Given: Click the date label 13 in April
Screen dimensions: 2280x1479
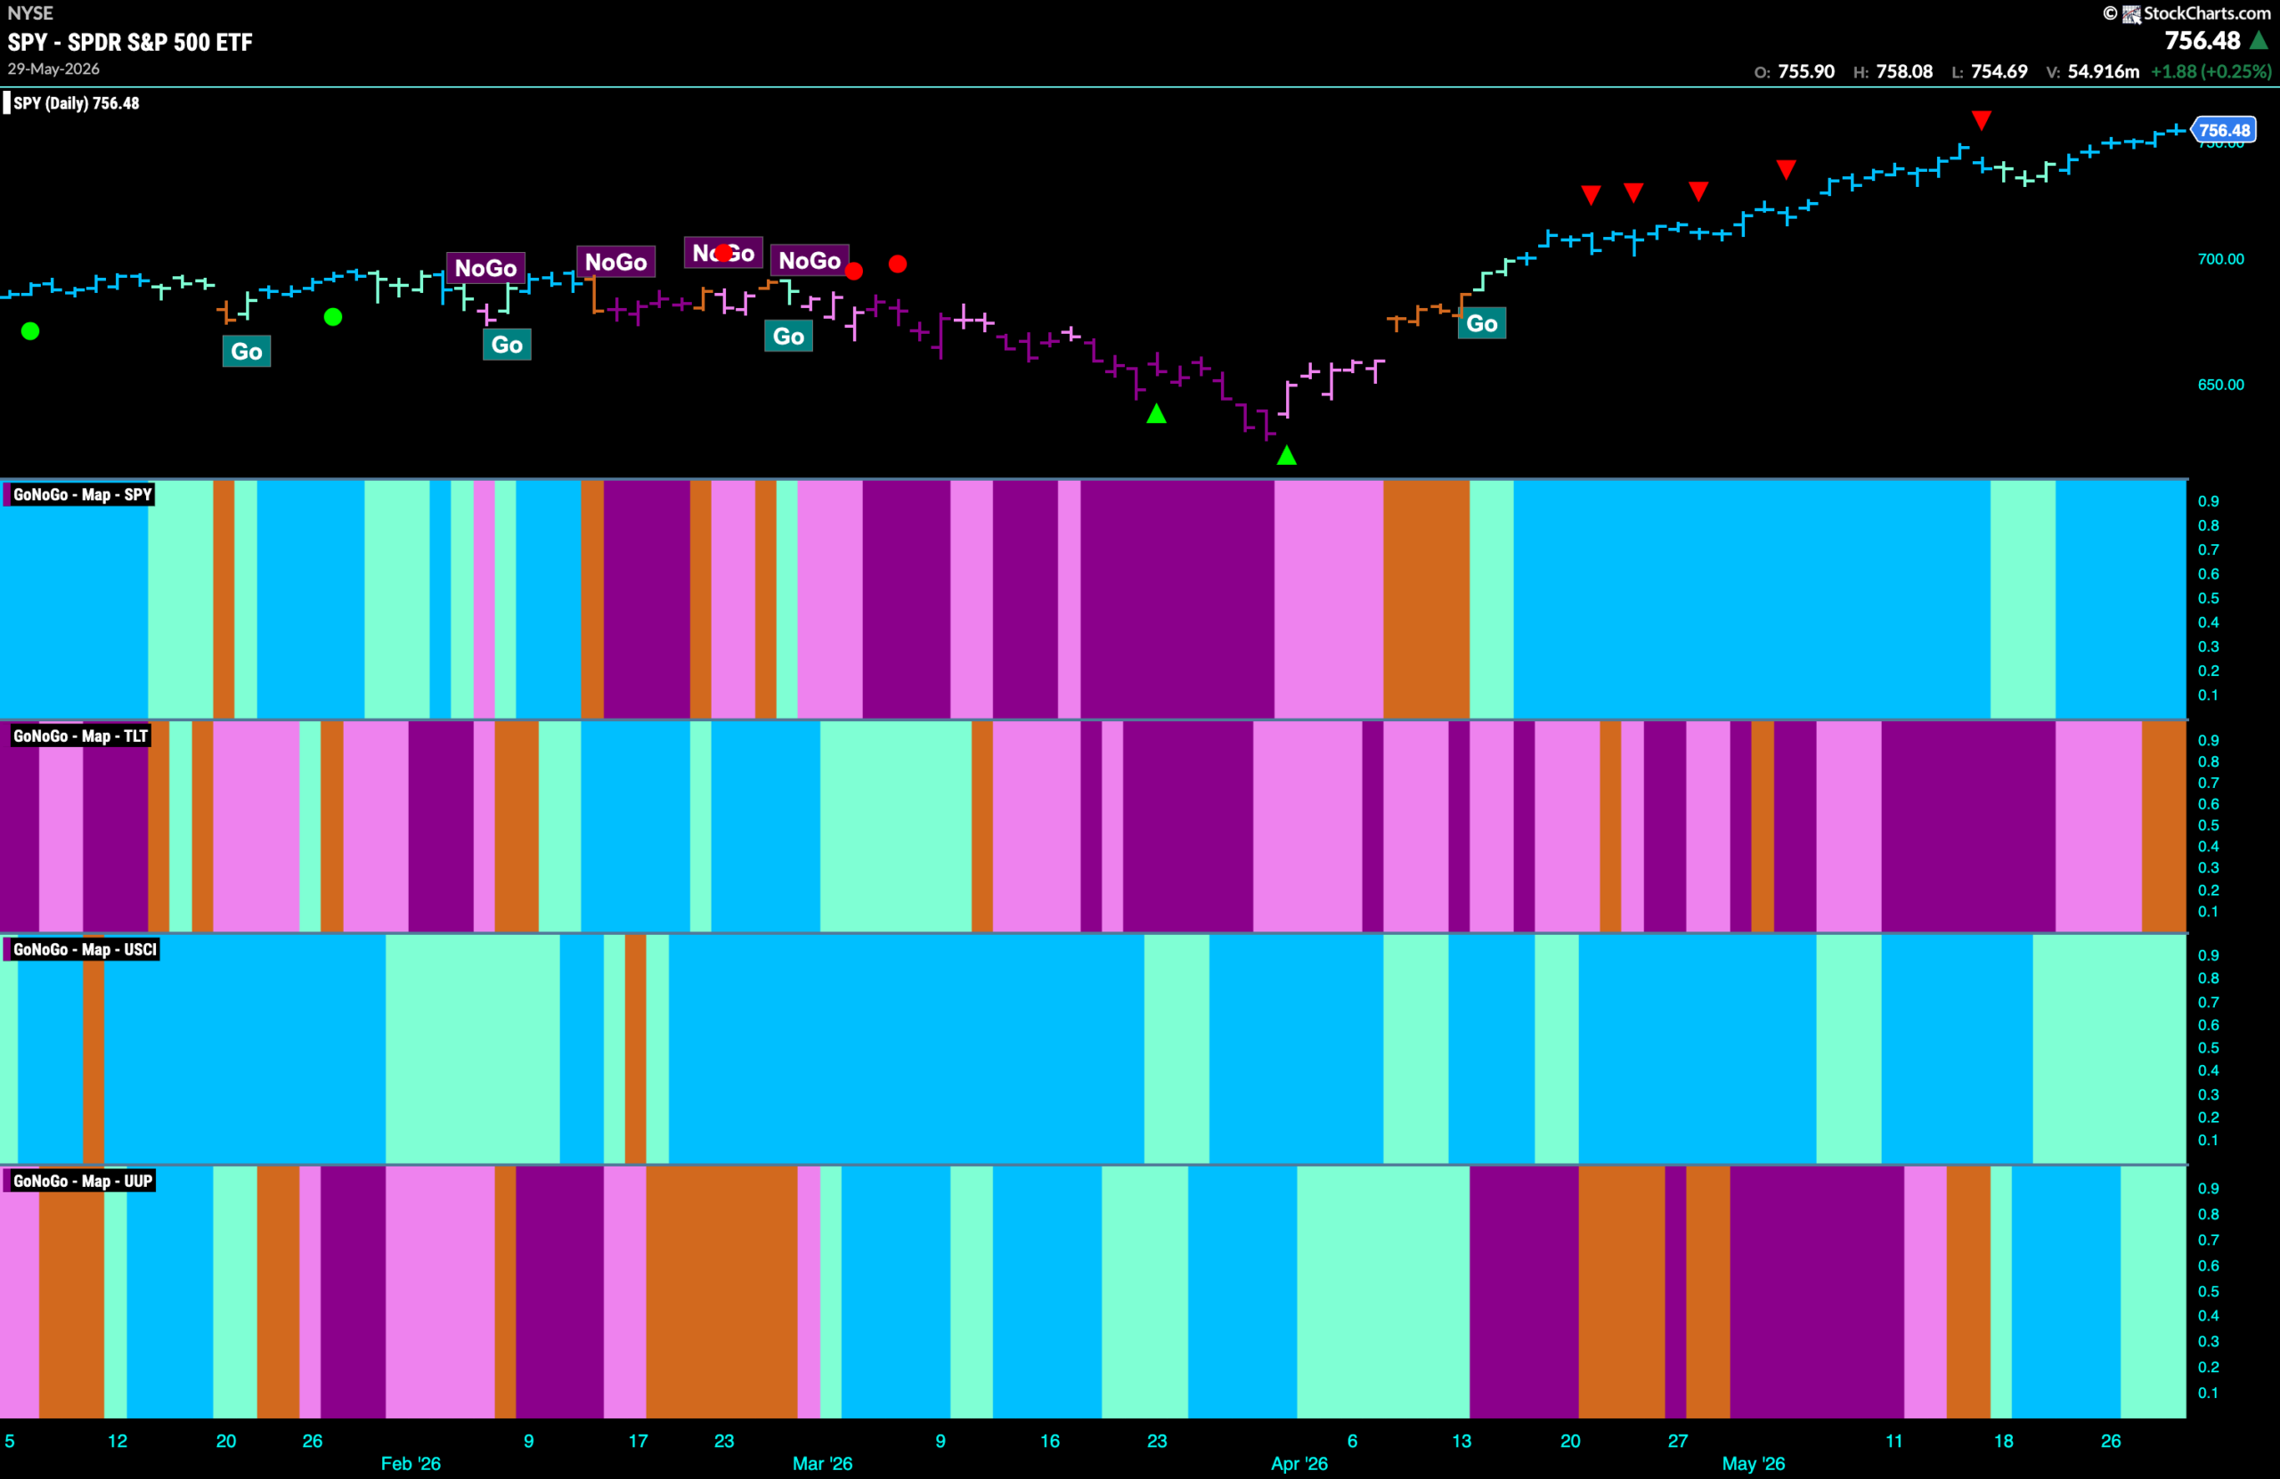Looking at the screenshot, I should (x=1461, y=1441).
